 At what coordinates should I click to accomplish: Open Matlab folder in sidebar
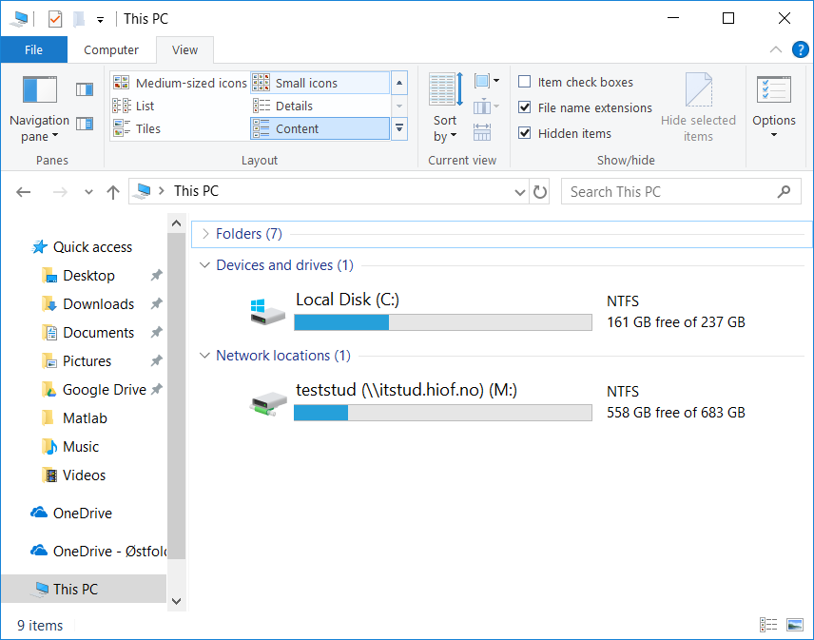(x=85, y=418)
